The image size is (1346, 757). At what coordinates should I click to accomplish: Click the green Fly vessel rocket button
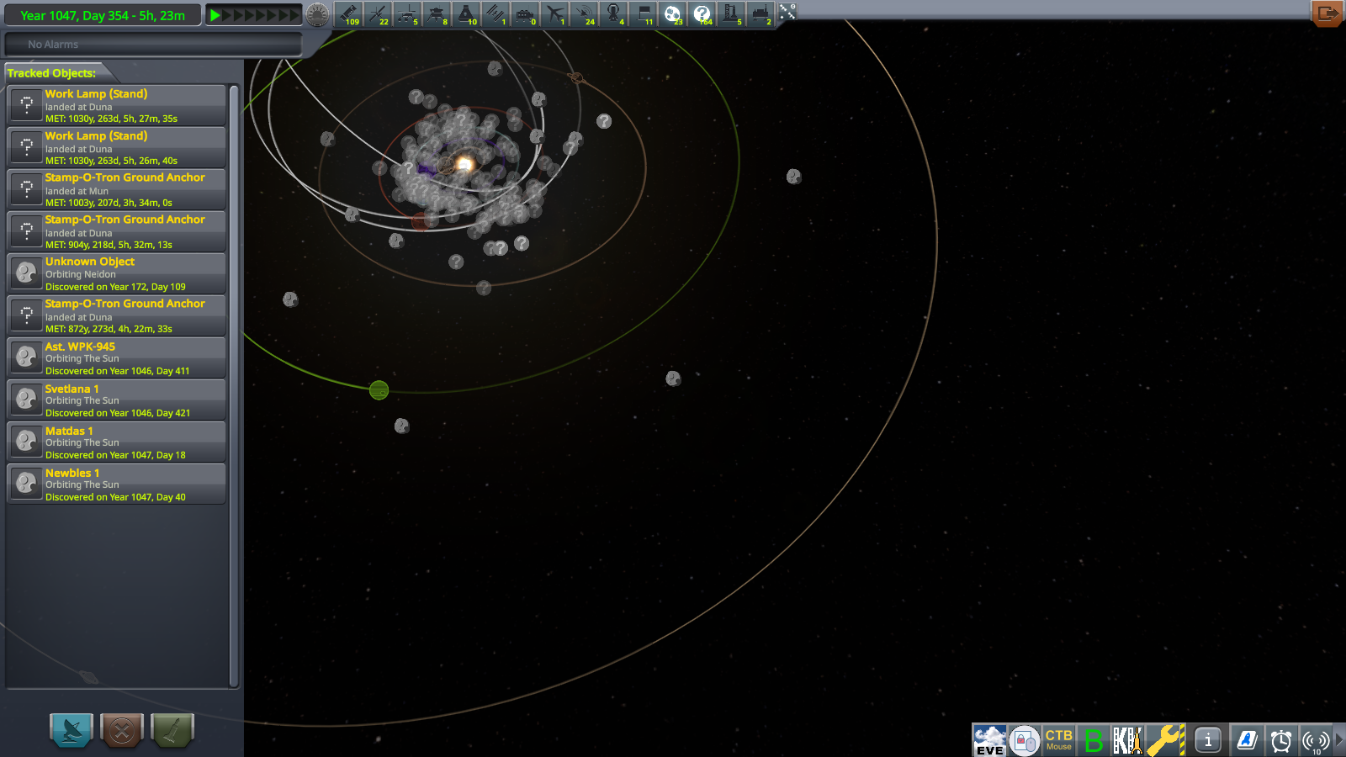click(x=172, y=730)
